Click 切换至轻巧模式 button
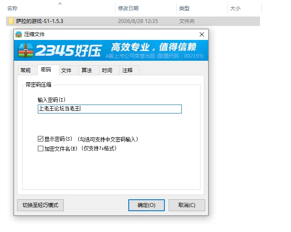The width and height of the screenshot is (291, 232). [x=40, y=205]
